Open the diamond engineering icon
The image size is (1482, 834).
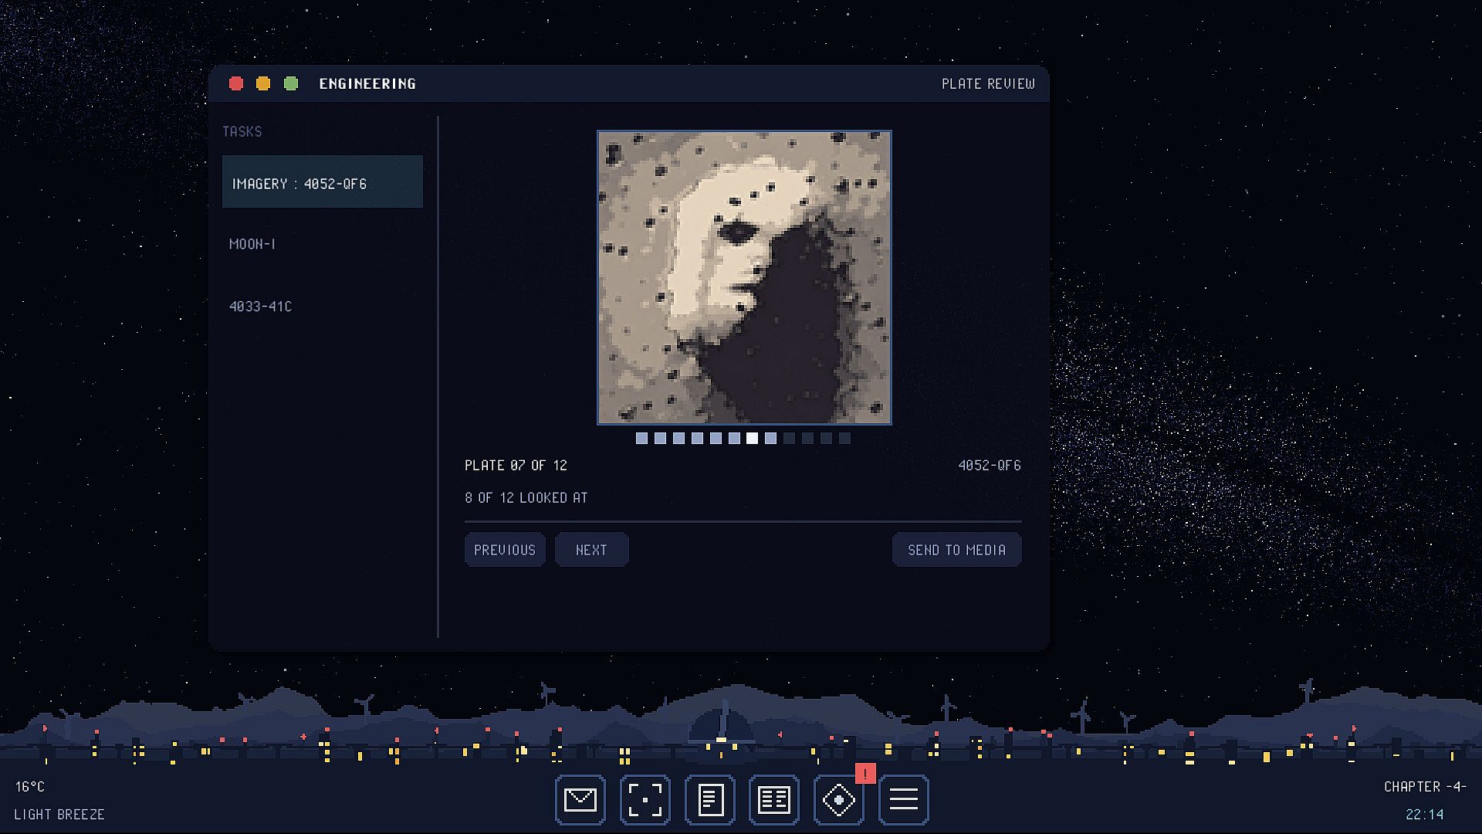[x=838, y=800]
